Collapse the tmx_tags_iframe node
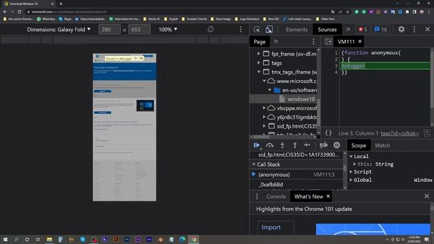Image resolution: width=434 pixels, height=244 pixels. tap(258, 72)
